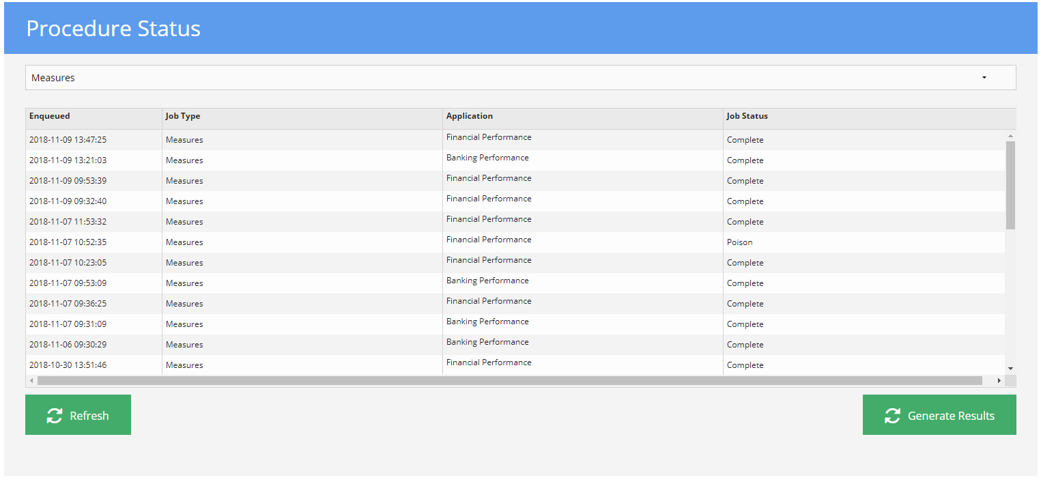Click the horizontal scrollbar left arrow
This screenshot has width=1041, height=484.
coord(31,380)
